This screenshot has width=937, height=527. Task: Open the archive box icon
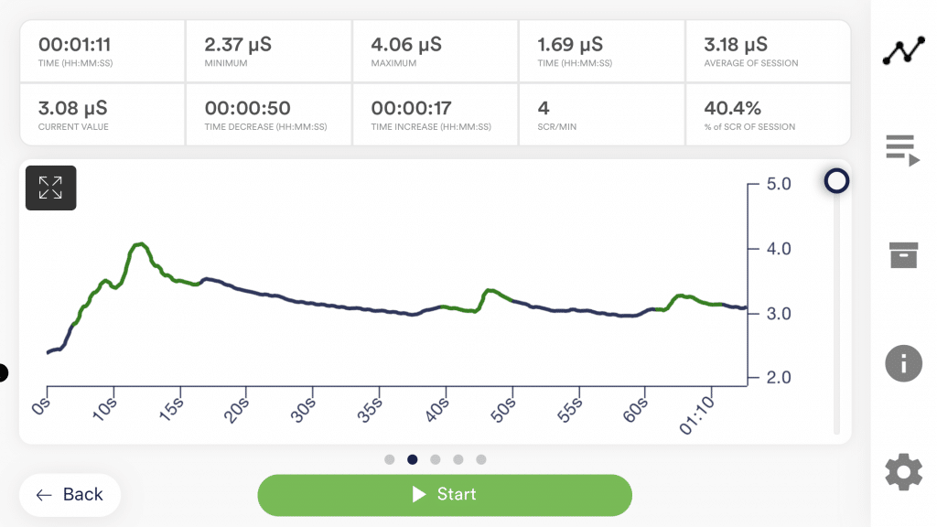click(903, 254)
